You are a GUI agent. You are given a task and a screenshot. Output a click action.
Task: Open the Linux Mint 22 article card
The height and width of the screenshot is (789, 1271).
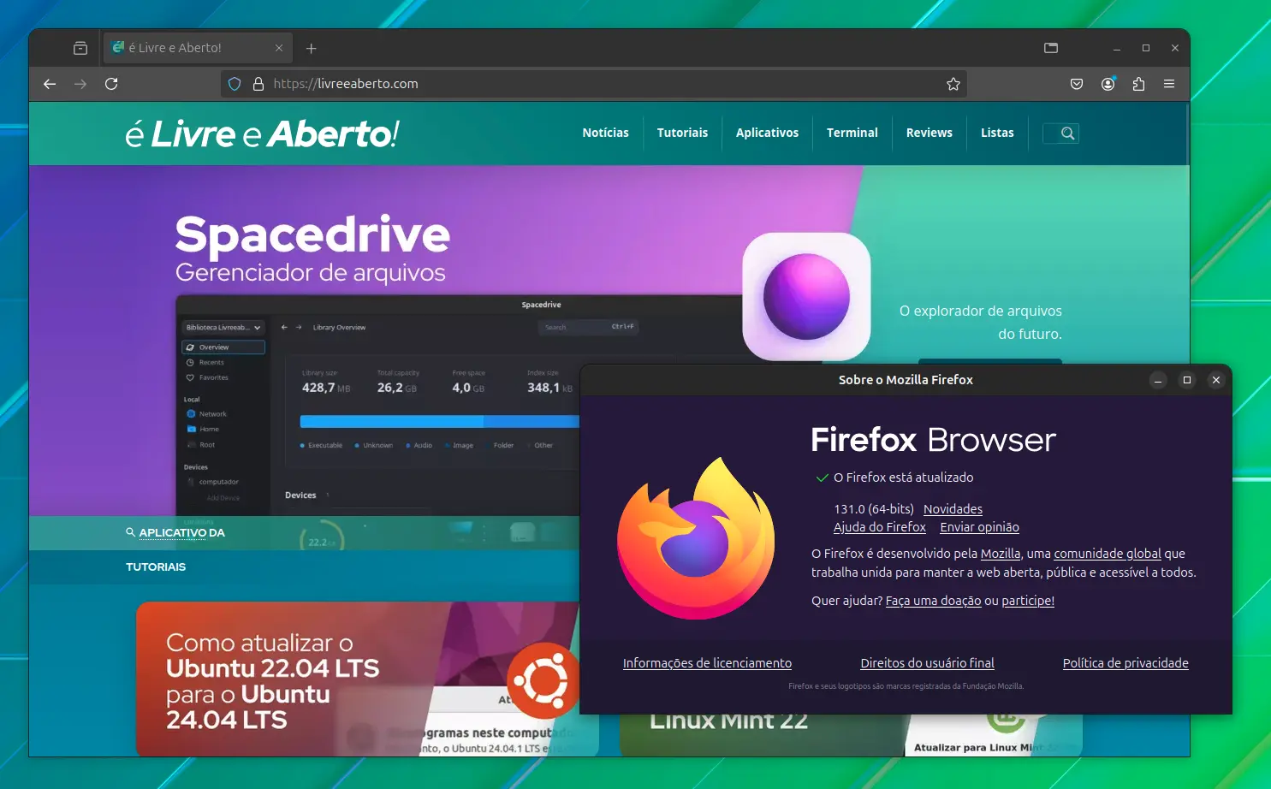[851, 734]
